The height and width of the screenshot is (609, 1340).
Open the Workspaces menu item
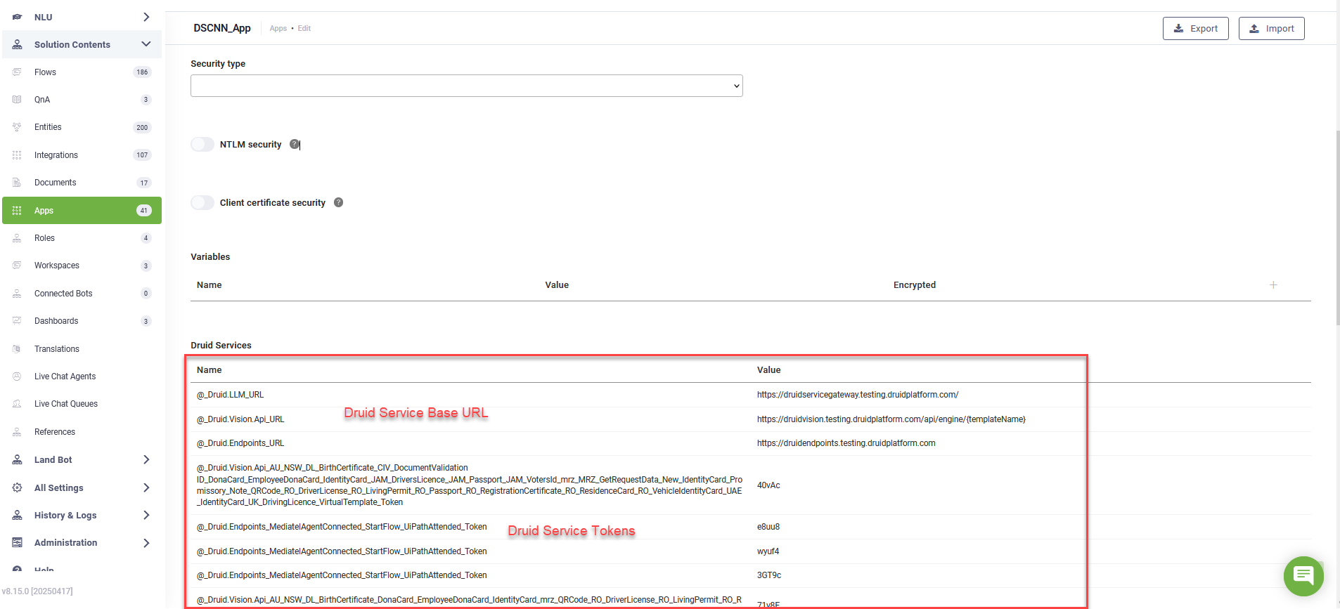click(82, 266)
